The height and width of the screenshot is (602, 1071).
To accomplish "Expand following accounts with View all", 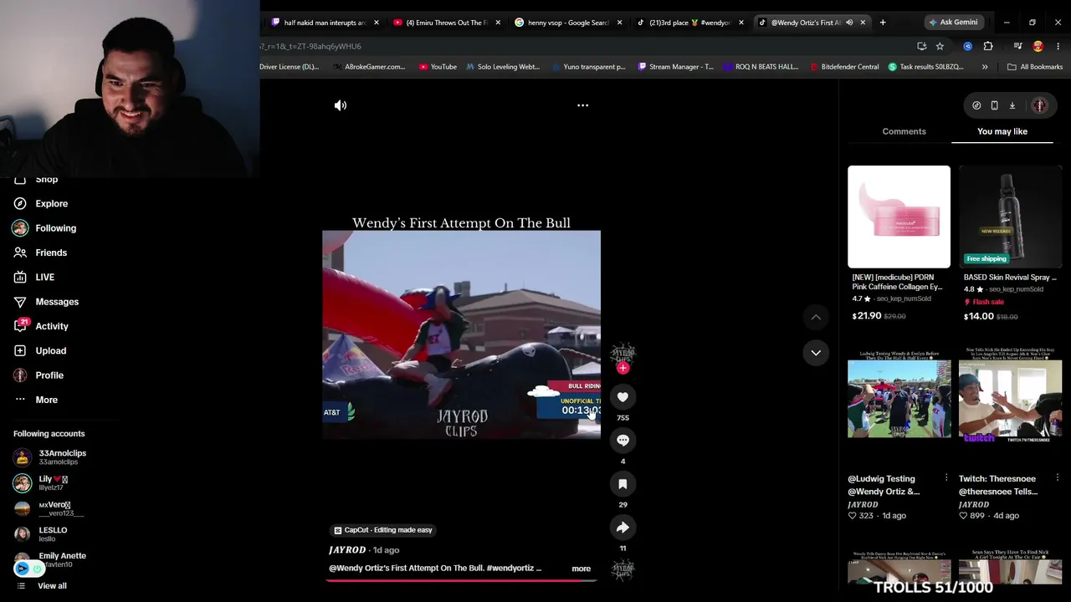I will click(x=52, y=586).
